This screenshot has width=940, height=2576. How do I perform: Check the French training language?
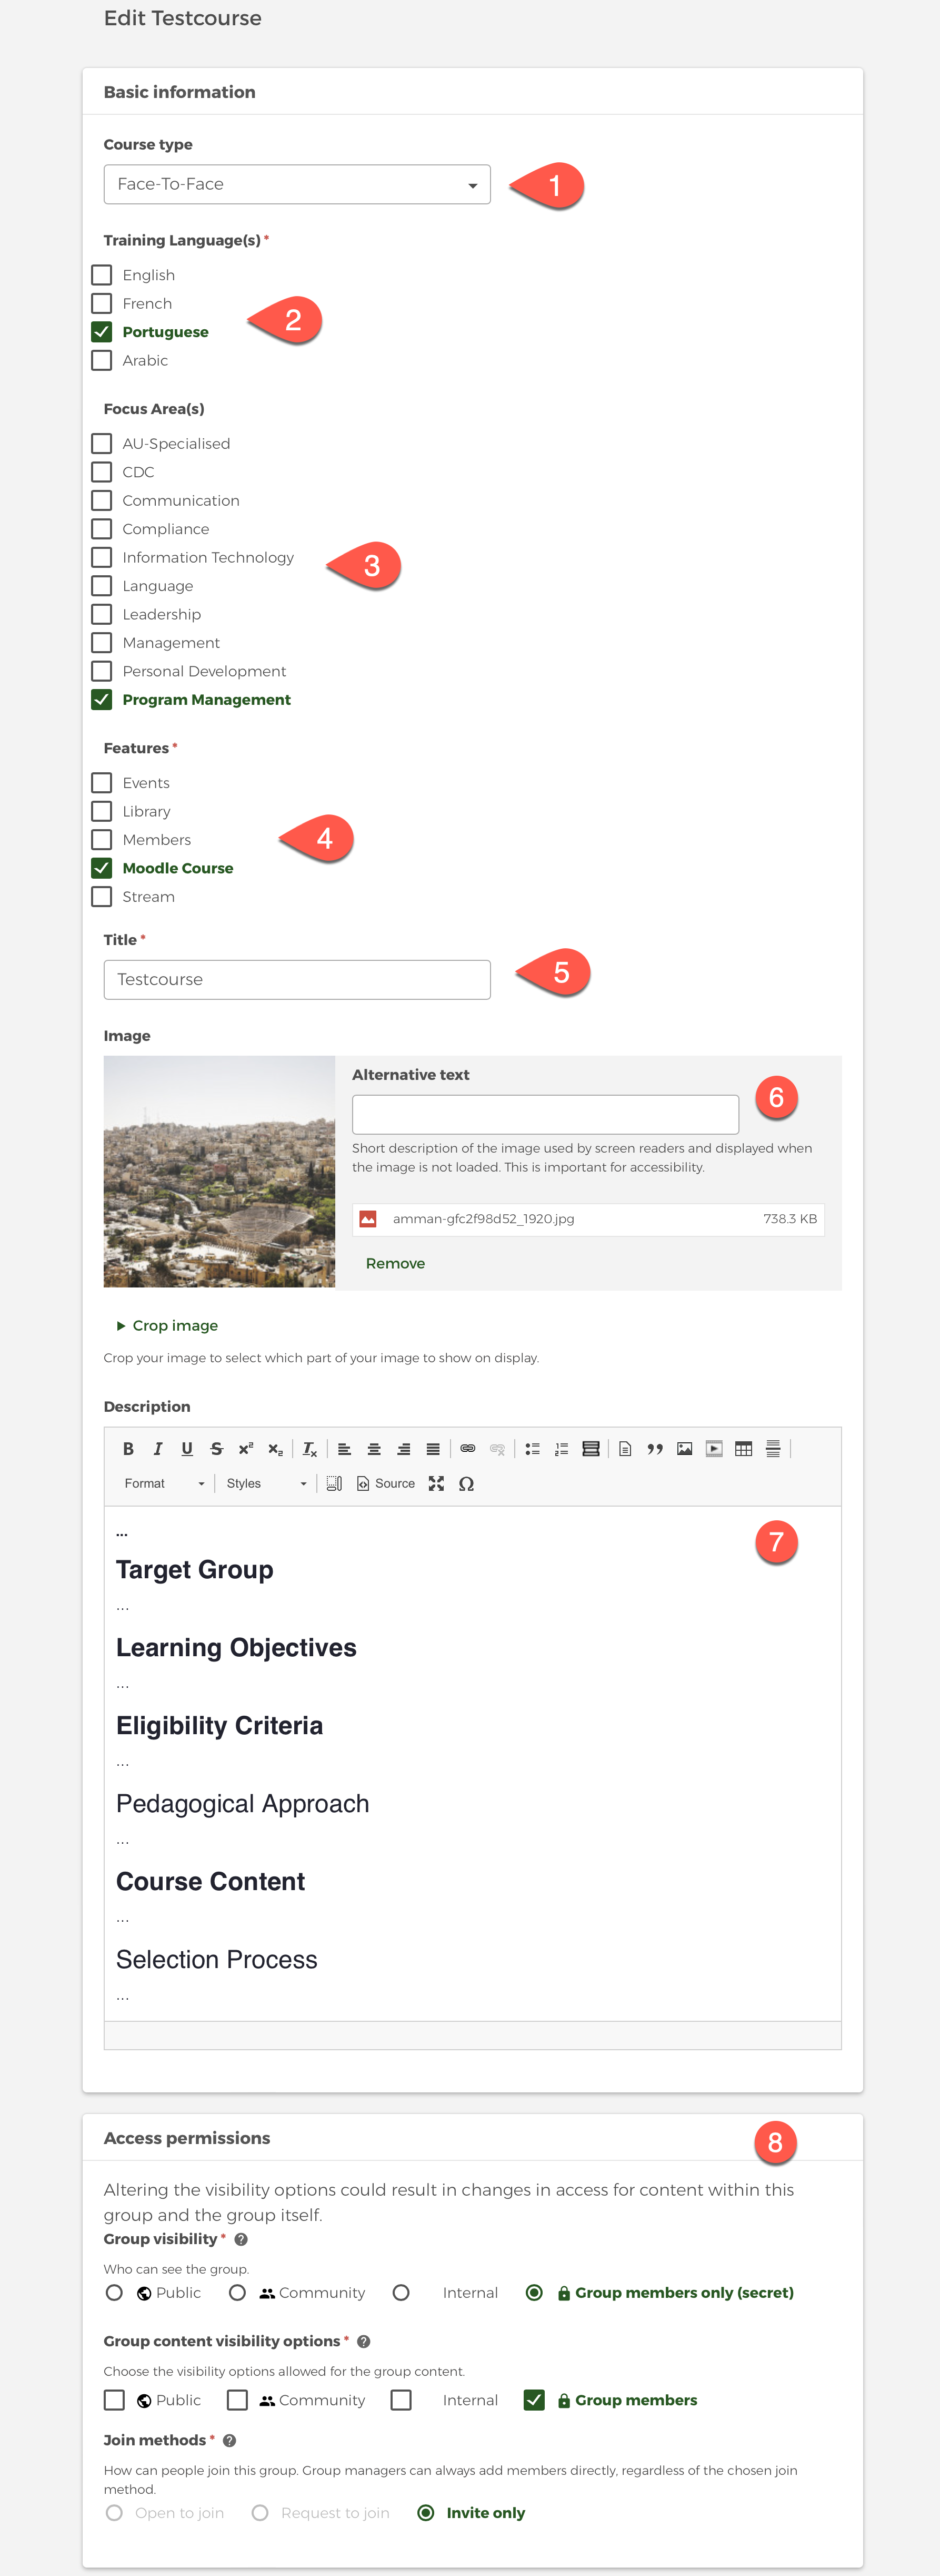(x=102, y=303)
